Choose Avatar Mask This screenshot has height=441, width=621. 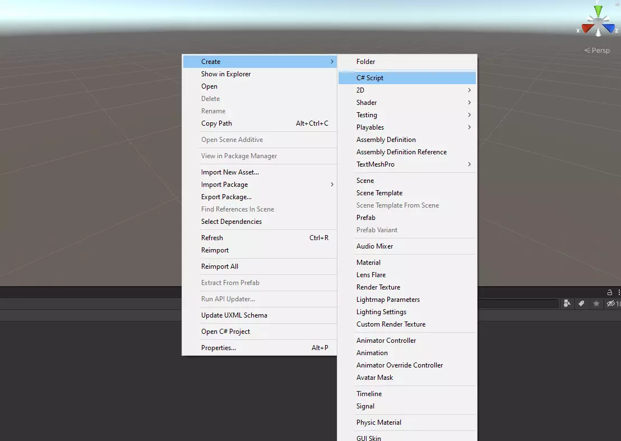(407, 377)
